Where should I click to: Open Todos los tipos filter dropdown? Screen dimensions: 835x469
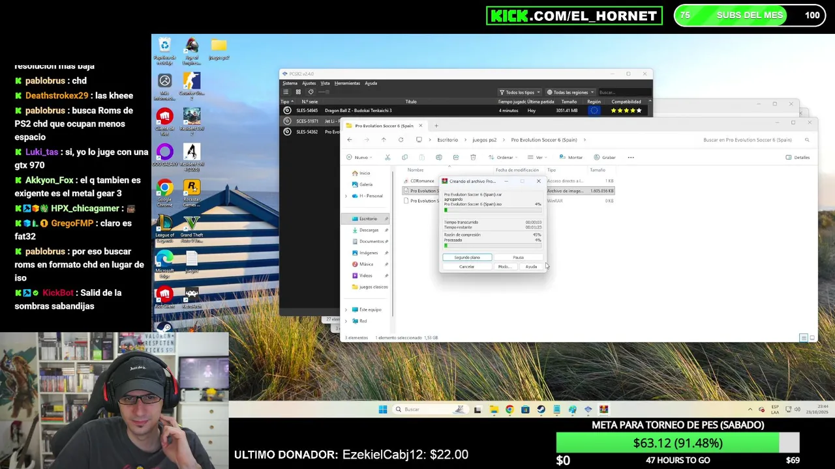tap(520, 92)
